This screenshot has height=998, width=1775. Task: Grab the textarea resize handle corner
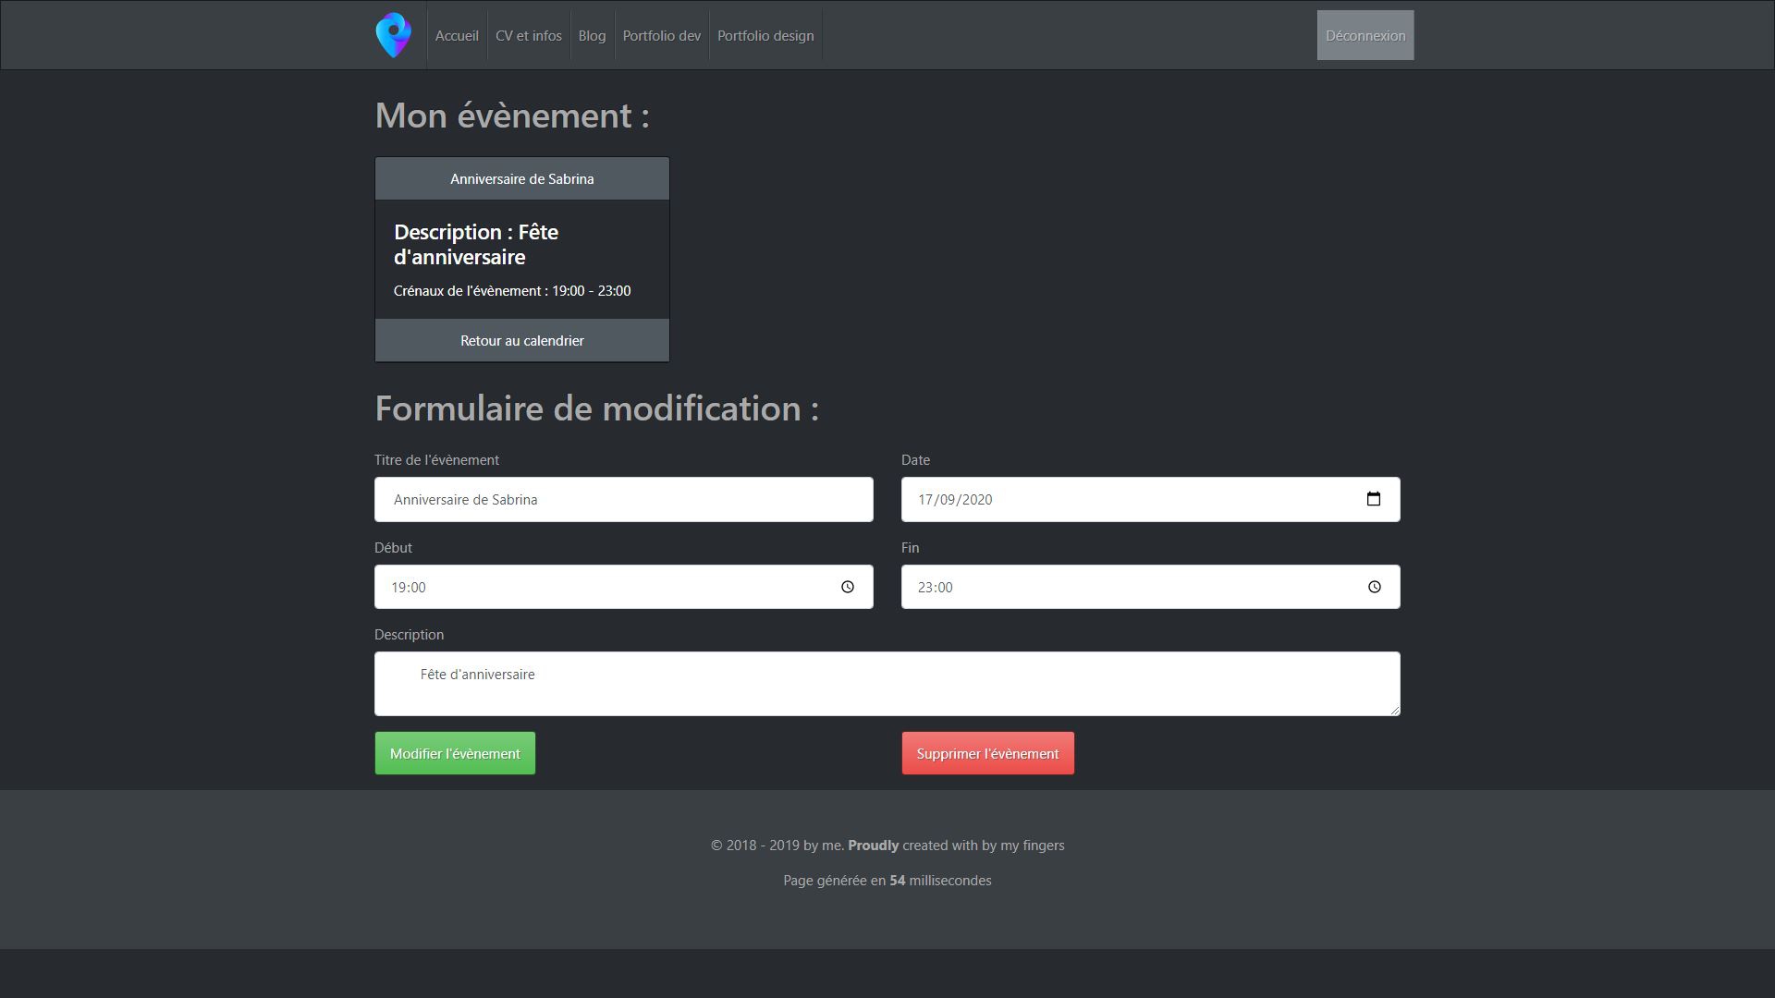point(1395,711)
